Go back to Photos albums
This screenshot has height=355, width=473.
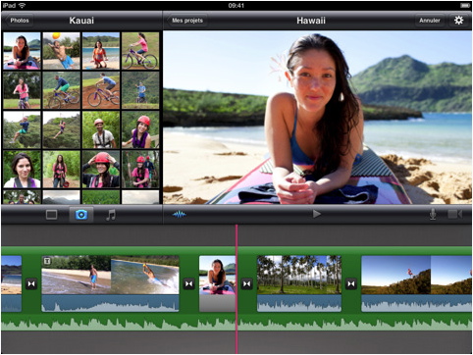click(x=20, y=21)
